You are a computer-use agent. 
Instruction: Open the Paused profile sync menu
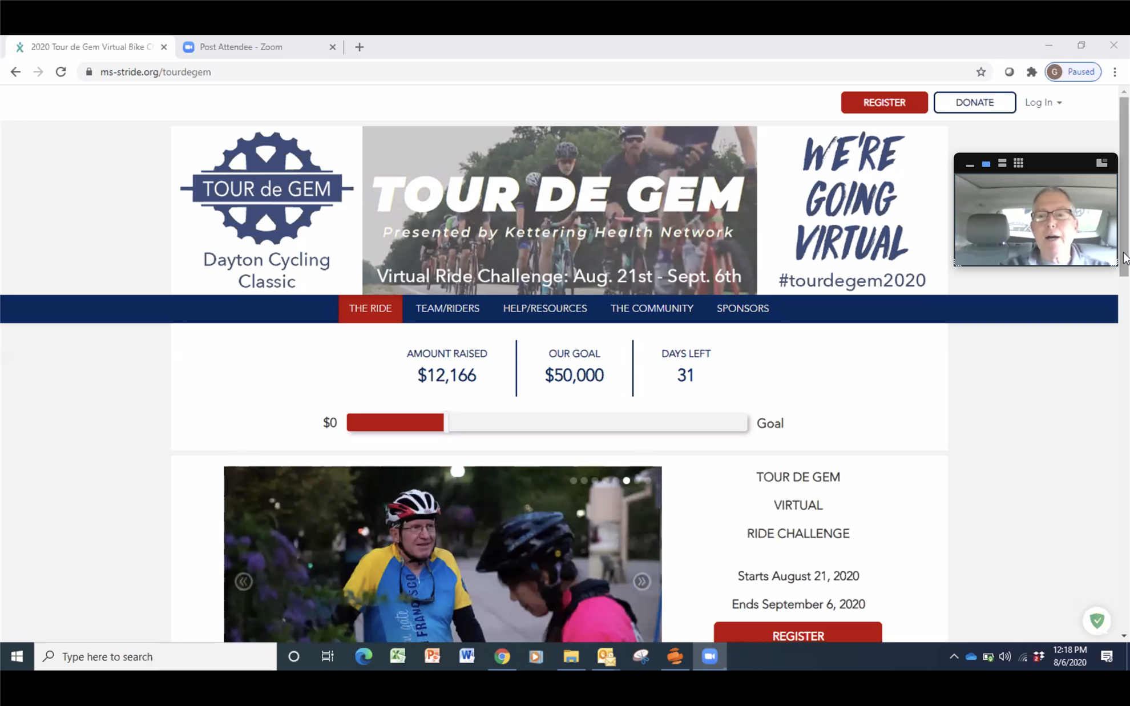(x=1073, y=72)
